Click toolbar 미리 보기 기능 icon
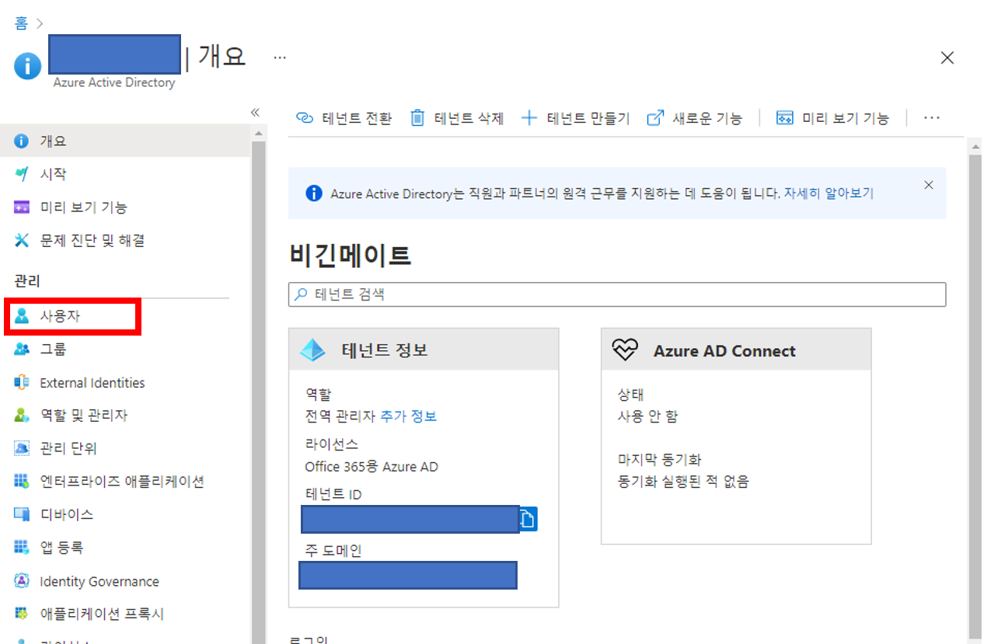Viewport: 1008px width, 644px height. 785,118
